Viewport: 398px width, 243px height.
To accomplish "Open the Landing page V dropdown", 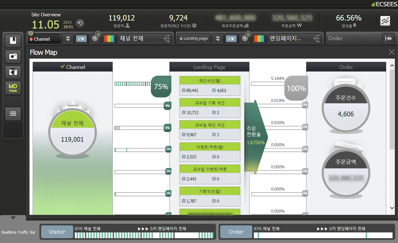I will point(231,38).
